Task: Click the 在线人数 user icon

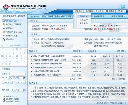Action: [4, 96]
